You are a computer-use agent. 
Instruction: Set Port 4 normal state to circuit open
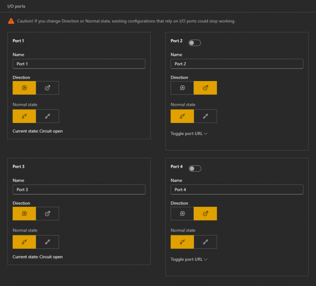(182, 242)
